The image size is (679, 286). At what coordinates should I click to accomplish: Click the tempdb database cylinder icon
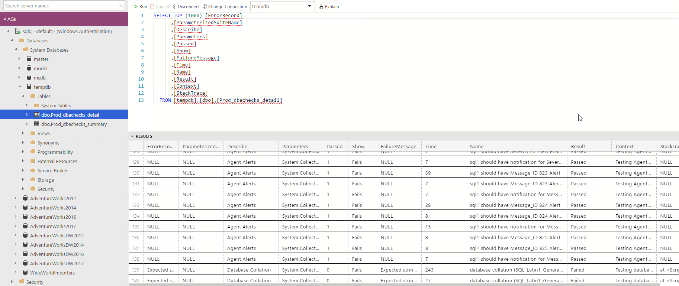pos(29,87)
